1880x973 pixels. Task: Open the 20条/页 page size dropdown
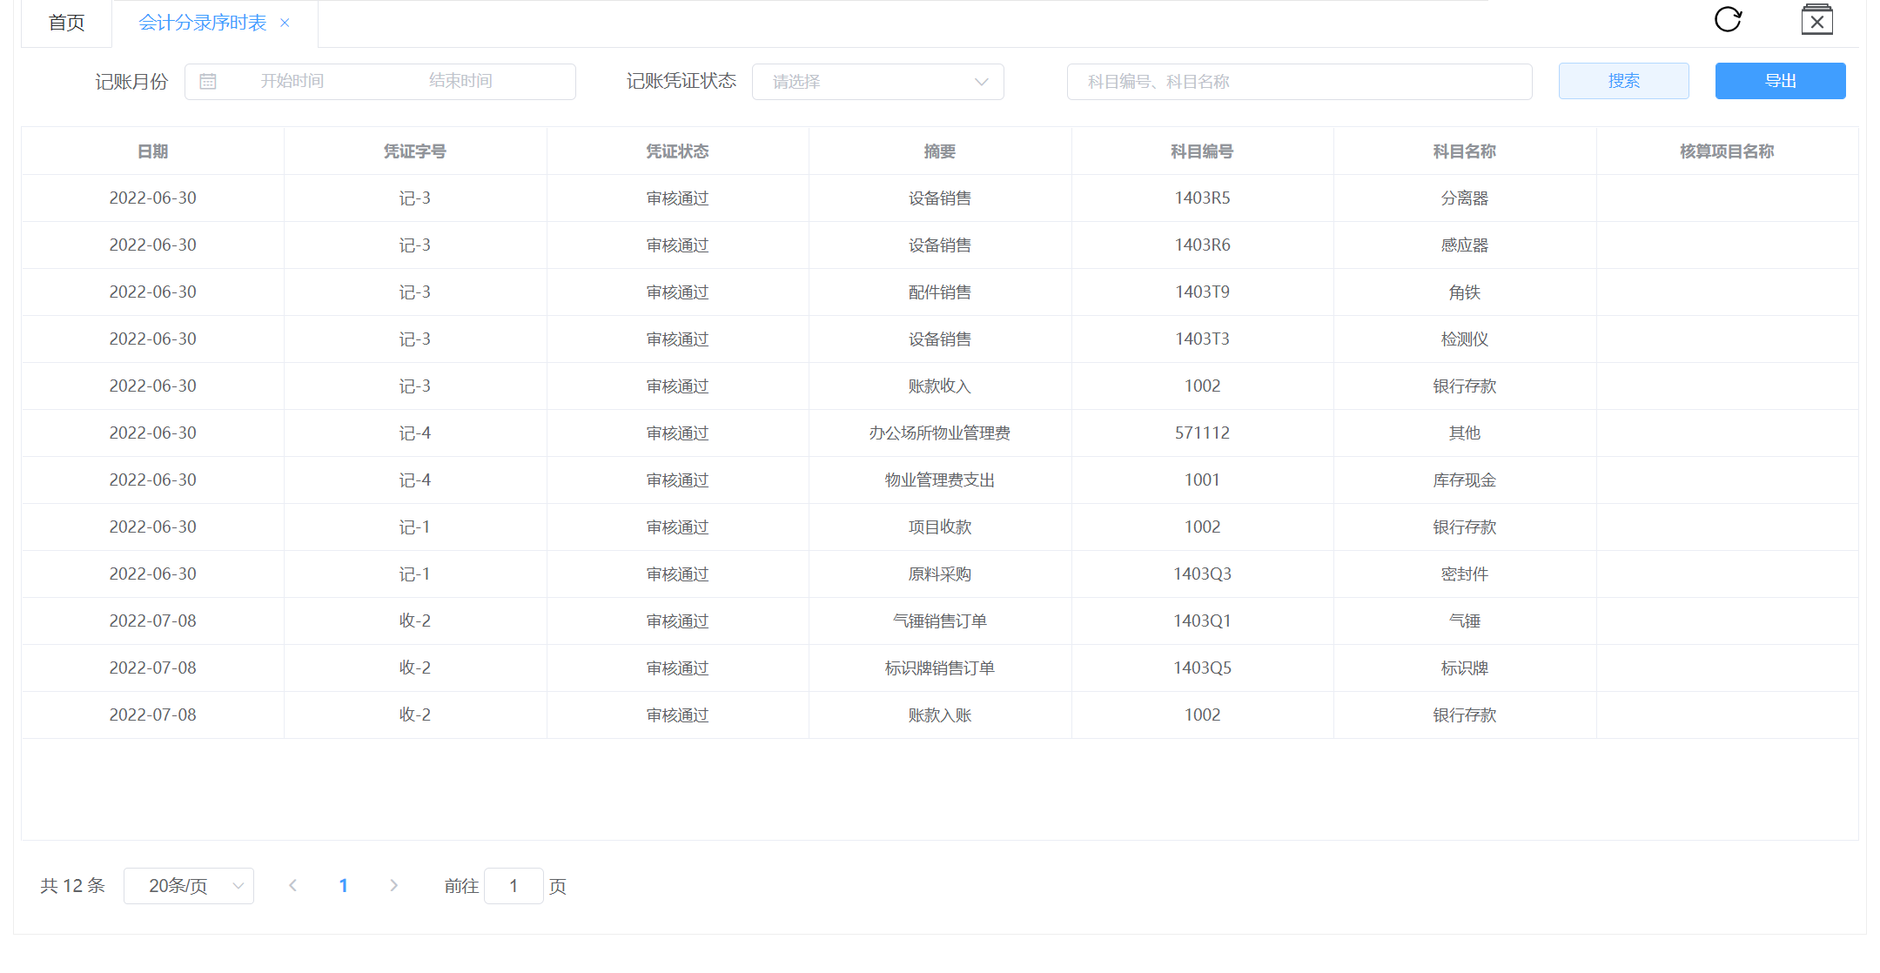click(189, 886)
